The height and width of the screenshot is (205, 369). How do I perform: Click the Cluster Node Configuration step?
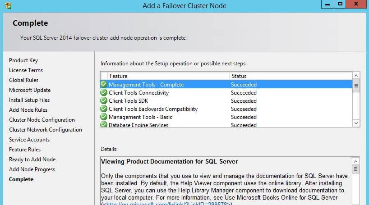coord(42,120)
